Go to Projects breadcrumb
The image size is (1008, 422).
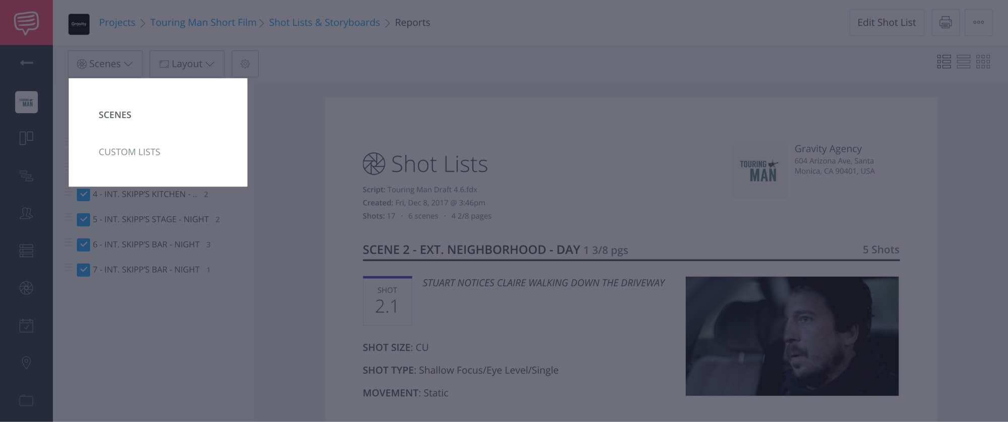(117, 23)
